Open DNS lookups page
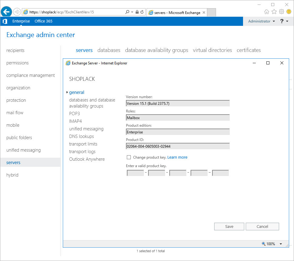The height and width of the screenshot is (261, 294). [81, 136]
